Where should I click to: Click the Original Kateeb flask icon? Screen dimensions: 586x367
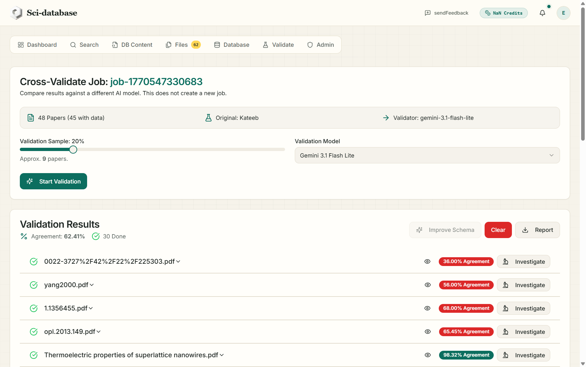click(208, 118)
